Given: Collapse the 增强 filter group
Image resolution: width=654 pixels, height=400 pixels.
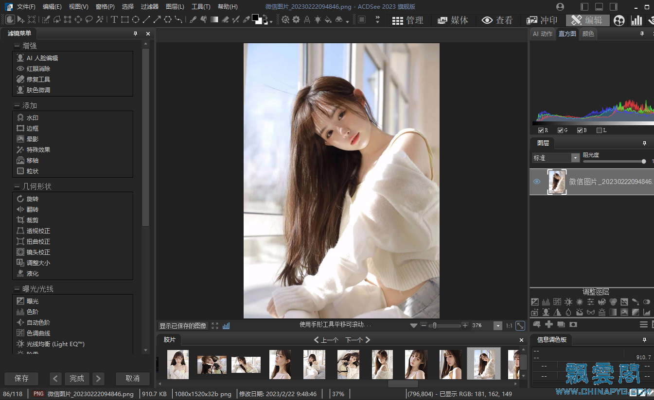Looking at the screenshot, I should click(x=17, y=46).
